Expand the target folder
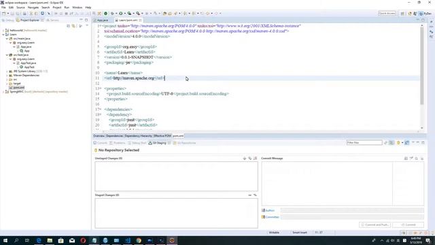Screen dimensions: 435x245 click(x=7, y=84)
